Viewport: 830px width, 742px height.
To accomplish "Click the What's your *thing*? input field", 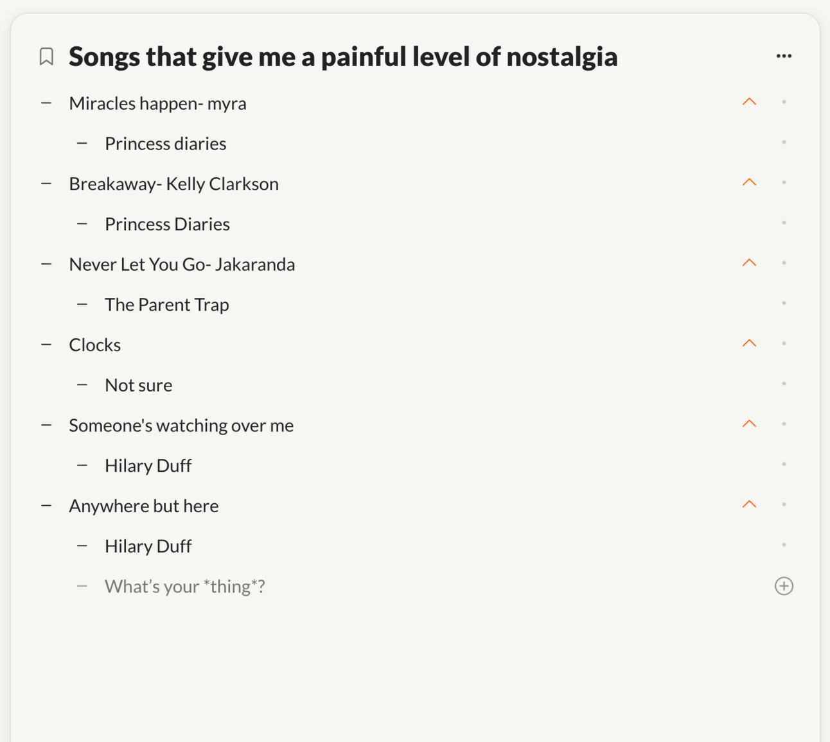I will click(185, 587).
